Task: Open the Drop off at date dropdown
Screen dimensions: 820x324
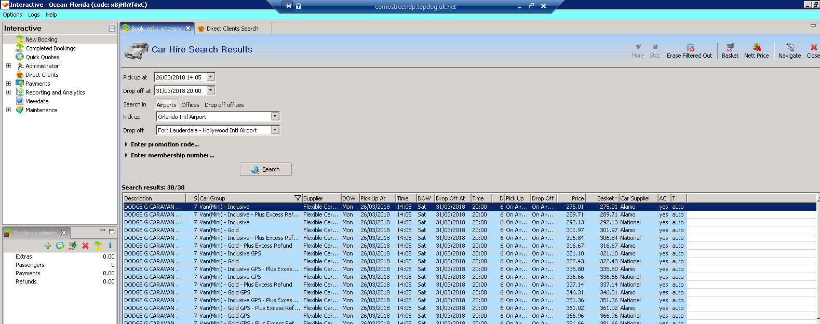Action: [210, 90]
